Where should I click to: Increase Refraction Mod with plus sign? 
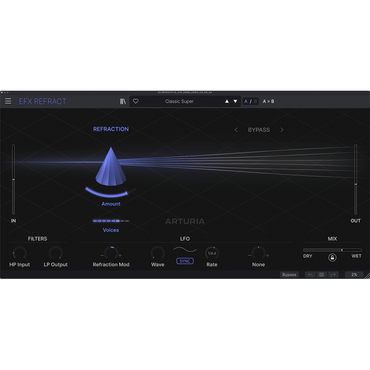(x=120, y=255)
